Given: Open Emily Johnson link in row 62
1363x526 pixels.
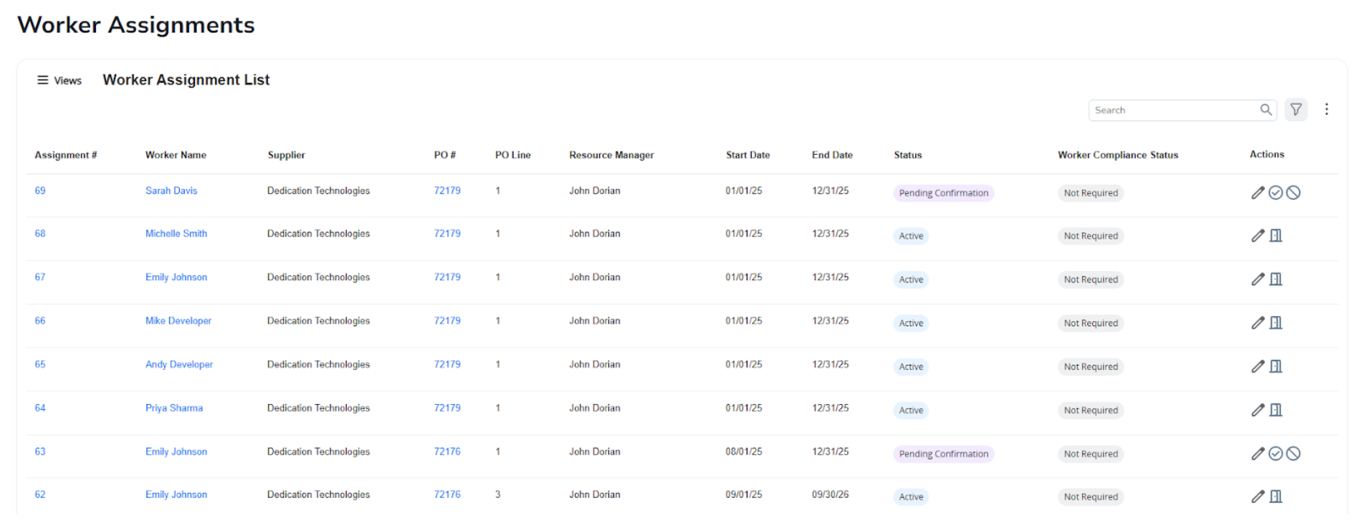Looking at the screenshot, I should (x=176, y=495).
